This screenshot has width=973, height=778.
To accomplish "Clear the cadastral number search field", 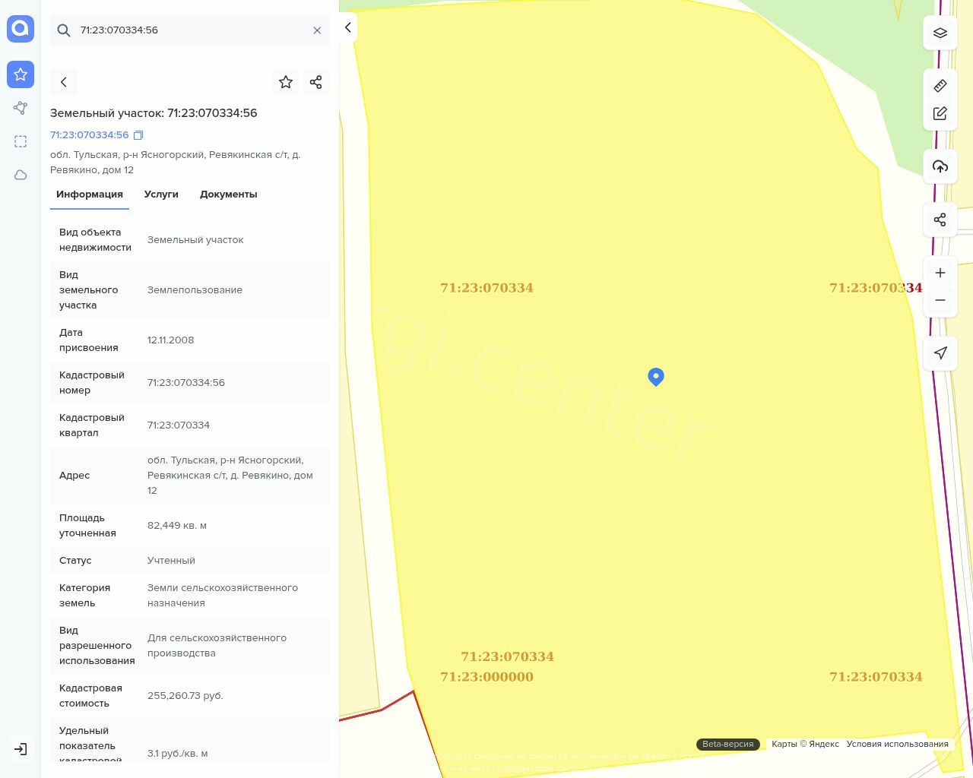I will tap(317, 30).
